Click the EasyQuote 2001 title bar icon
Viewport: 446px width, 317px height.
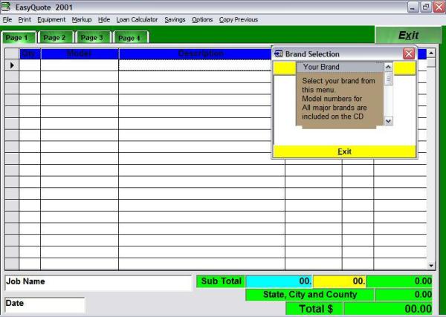(x=6, y=7)
